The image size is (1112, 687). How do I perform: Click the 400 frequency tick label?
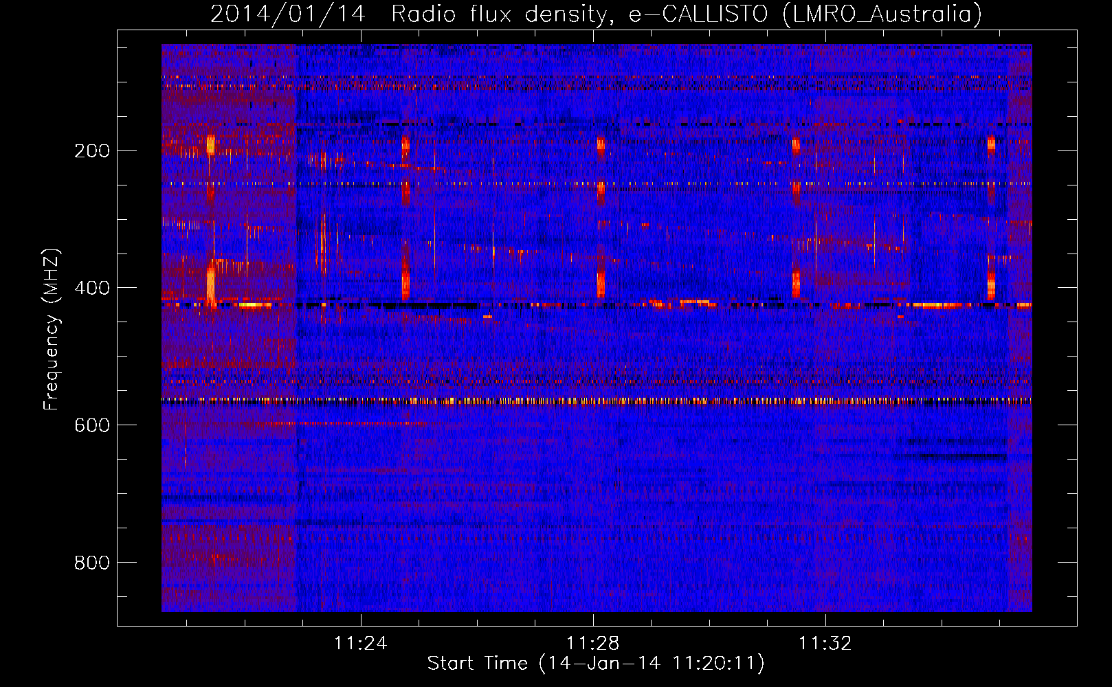coord(91,288)
